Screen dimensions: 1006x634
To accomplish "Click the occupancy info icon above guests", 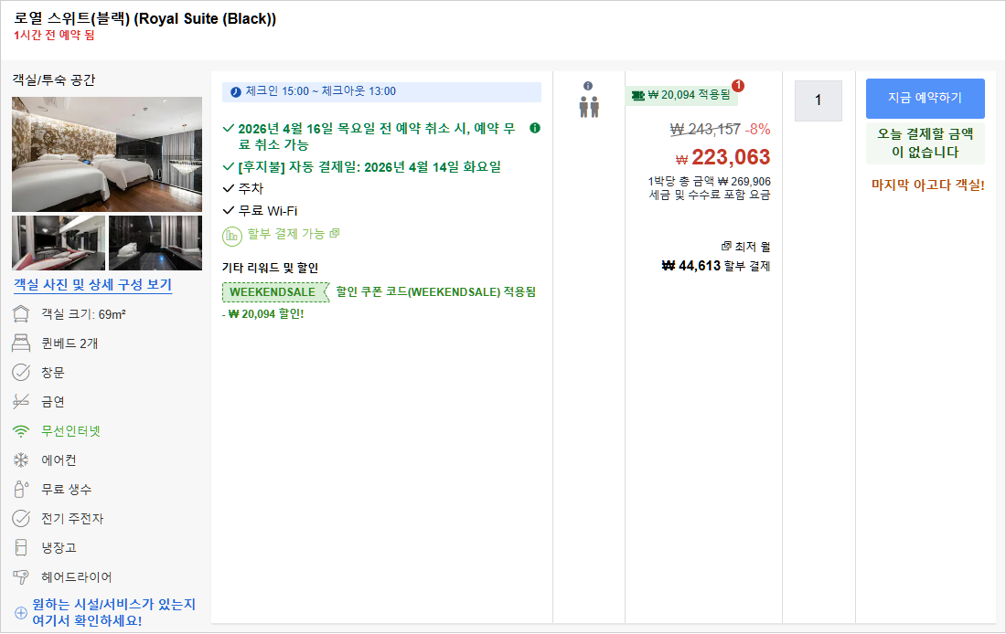I will point(588,86).
